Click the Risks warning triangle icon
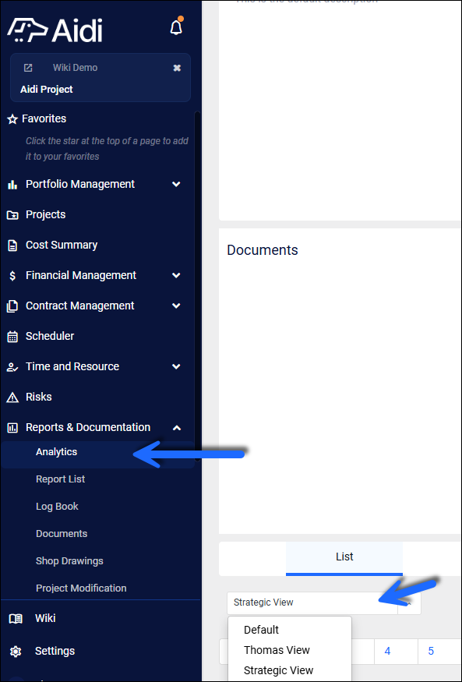 point(12,397)
